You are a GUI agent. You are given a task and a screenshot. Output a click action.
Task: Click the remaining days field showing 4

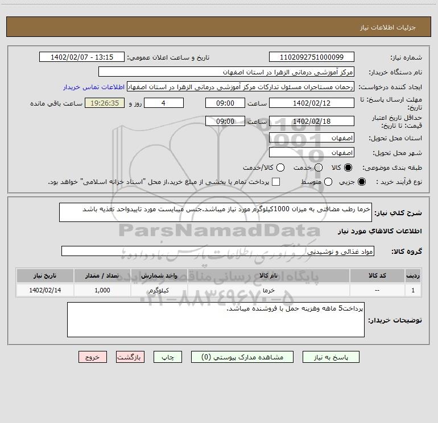pos(164,103)
